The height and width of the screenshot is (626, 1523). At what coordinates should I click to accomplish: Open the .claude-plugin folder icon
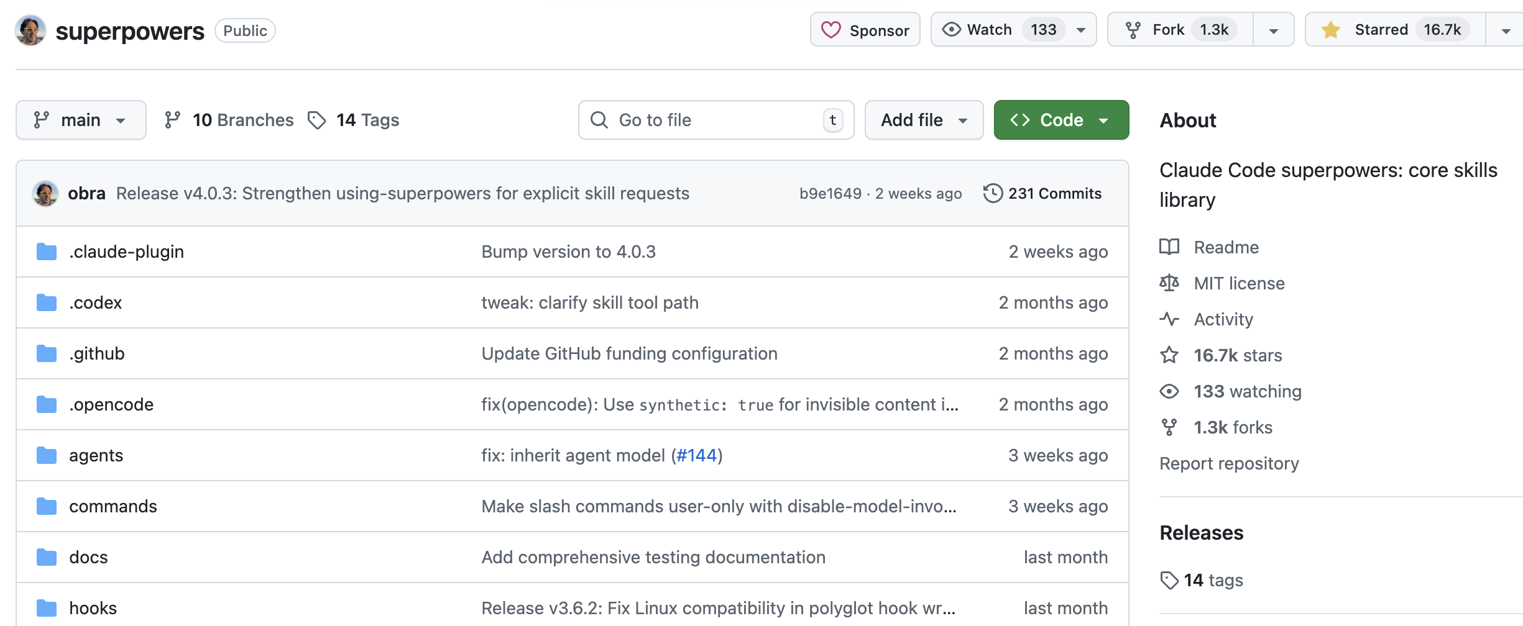47,252
